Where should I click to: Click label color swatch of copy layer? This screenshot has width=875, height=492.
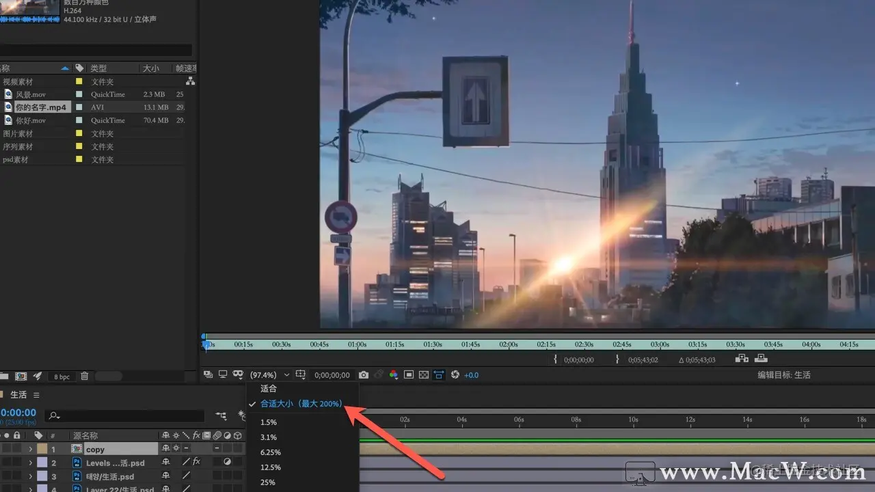[x=42, y=449]
